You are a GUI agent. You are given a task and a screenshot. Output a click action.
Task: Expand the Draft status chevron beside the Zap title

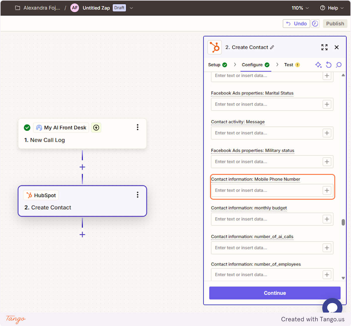(131, 8)
